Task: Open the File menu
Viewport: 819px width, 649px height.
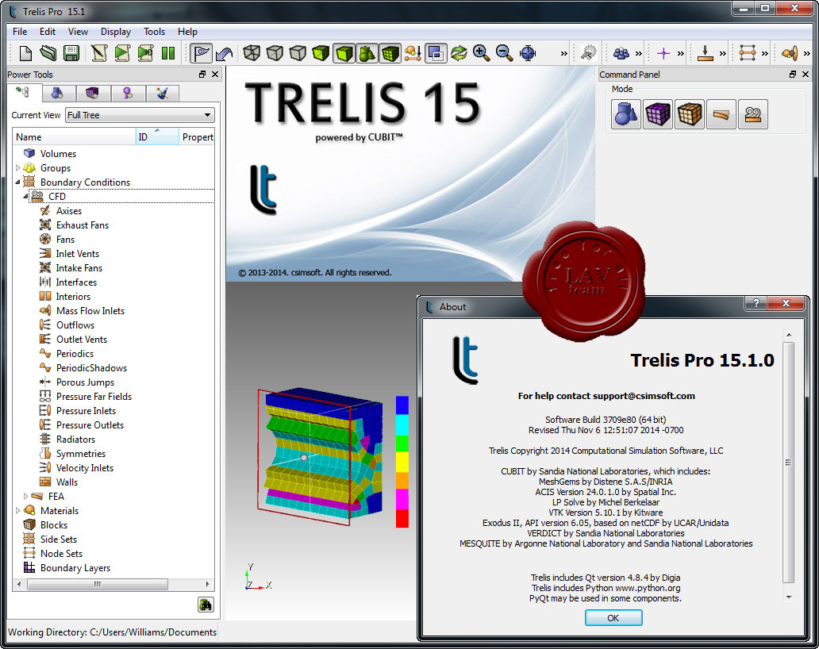Action: coord(20,31)
